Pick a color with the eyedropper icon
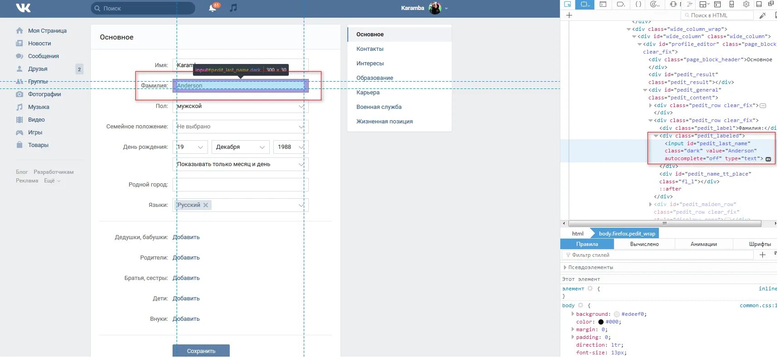 (x=763, y=15)
